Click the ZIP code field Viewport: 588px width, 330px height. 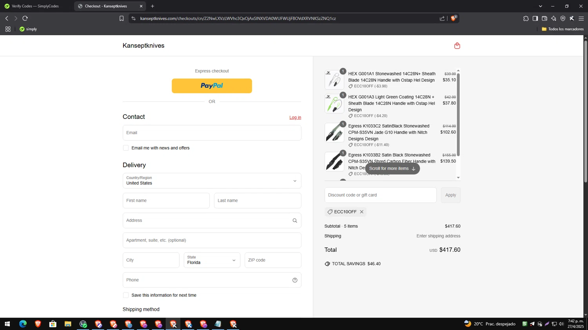[x=273, y=260]
